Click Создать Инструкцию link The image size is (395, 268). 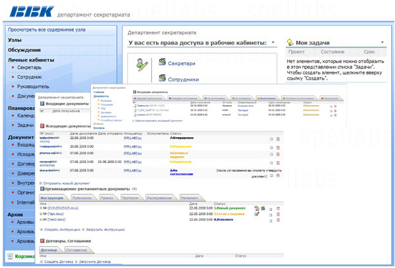pos(63,229)
